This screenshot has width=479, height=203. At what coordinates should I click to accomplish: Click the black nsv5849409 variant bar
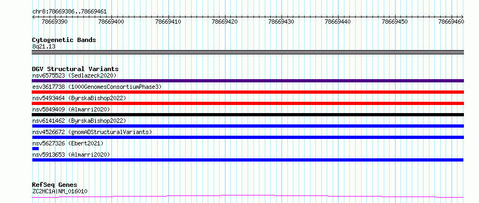248,115
